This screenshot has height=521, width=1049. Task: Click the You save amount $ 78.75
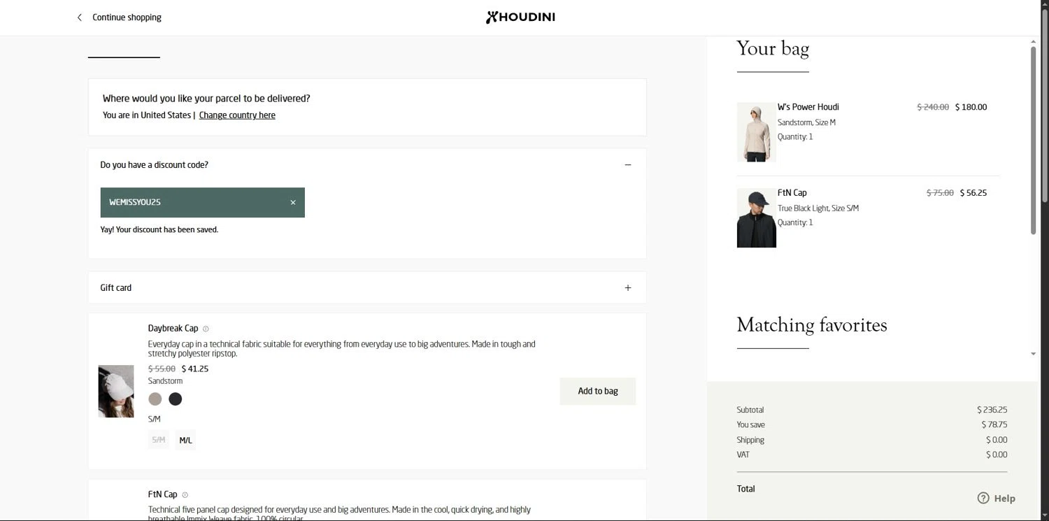point(994,424)
